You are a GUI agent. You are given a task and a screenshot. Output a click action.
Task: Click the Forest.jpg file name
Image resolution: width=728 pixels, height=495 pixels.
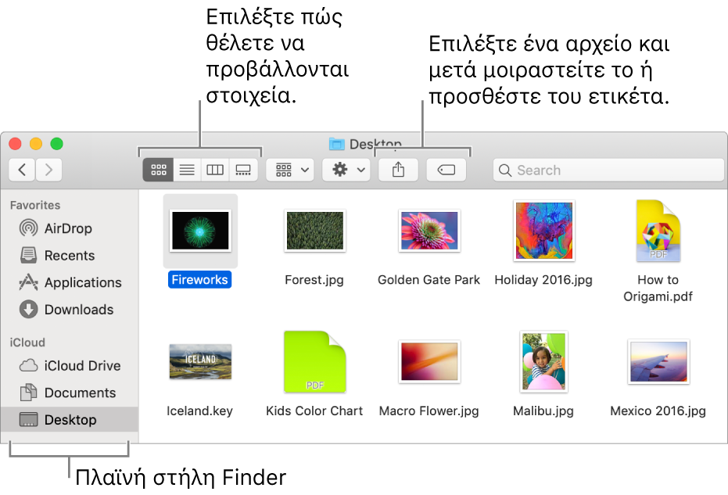pos(314,279)
